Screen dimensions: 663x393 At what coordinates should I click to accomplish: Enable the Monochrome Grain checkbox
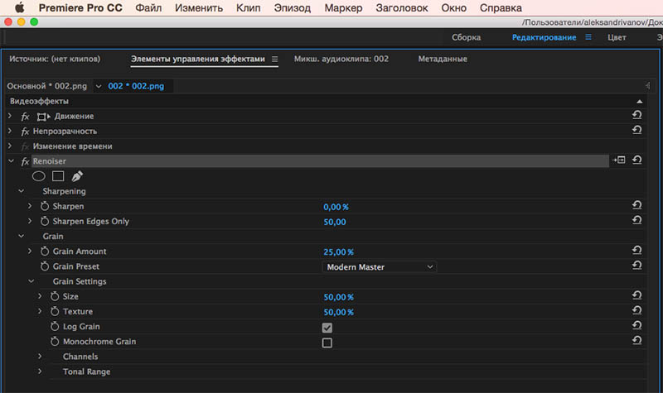327,343
